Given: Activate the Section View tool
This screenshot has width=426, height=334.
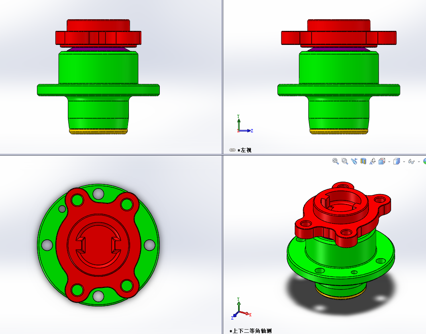Looking at the screenshot, I should pyautogui.click(x=363, y=161).
